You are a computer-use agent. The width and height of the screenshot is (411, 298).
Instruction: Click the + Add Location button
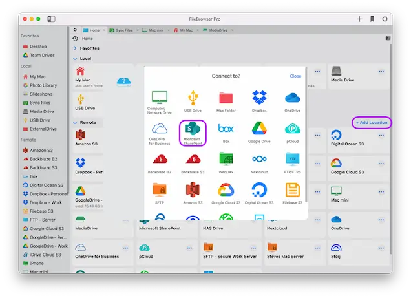coord(372,122)
